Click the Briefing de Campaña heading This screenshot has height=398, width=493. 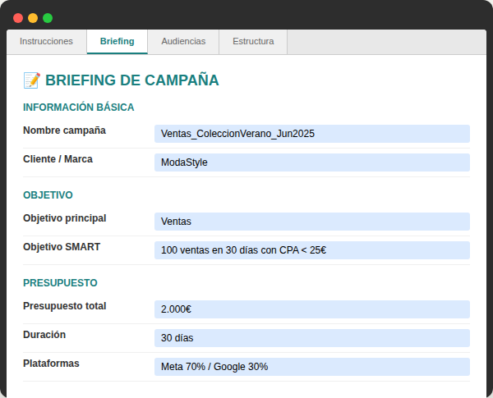point(131,80)
